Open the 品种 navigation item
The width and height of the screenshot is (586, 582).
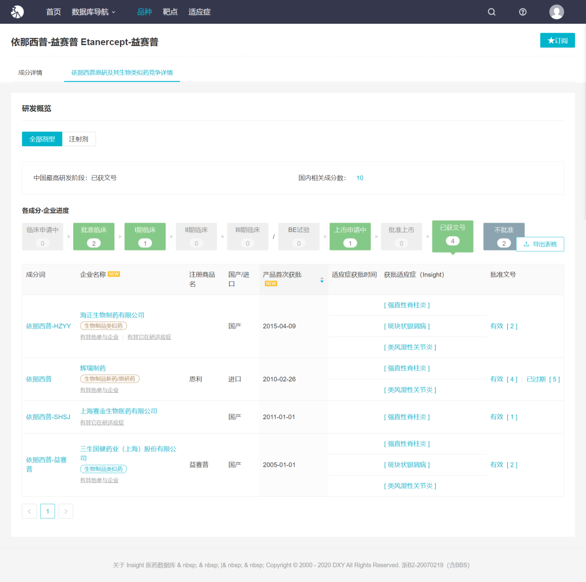tap(144, 12)
